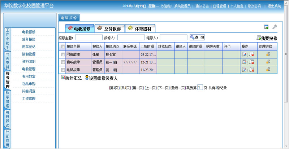Check the box for 电脑故障 row
This screenshot has height=149, width=289.
click(63, 69)
